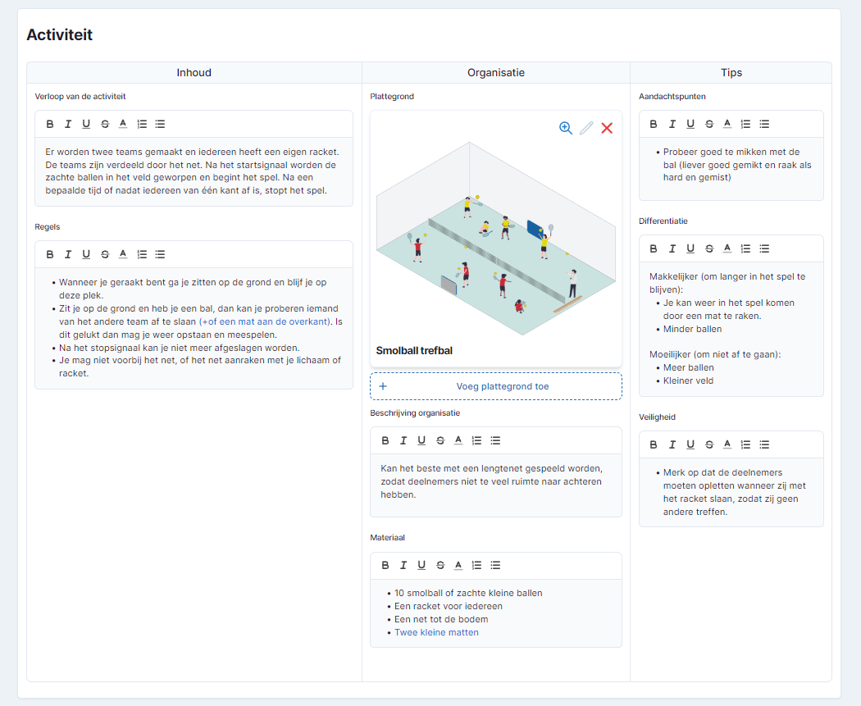Screen dimensions: 861x706
Task: Click Voeg plattegrond toe
Action: tap(495, 385)
